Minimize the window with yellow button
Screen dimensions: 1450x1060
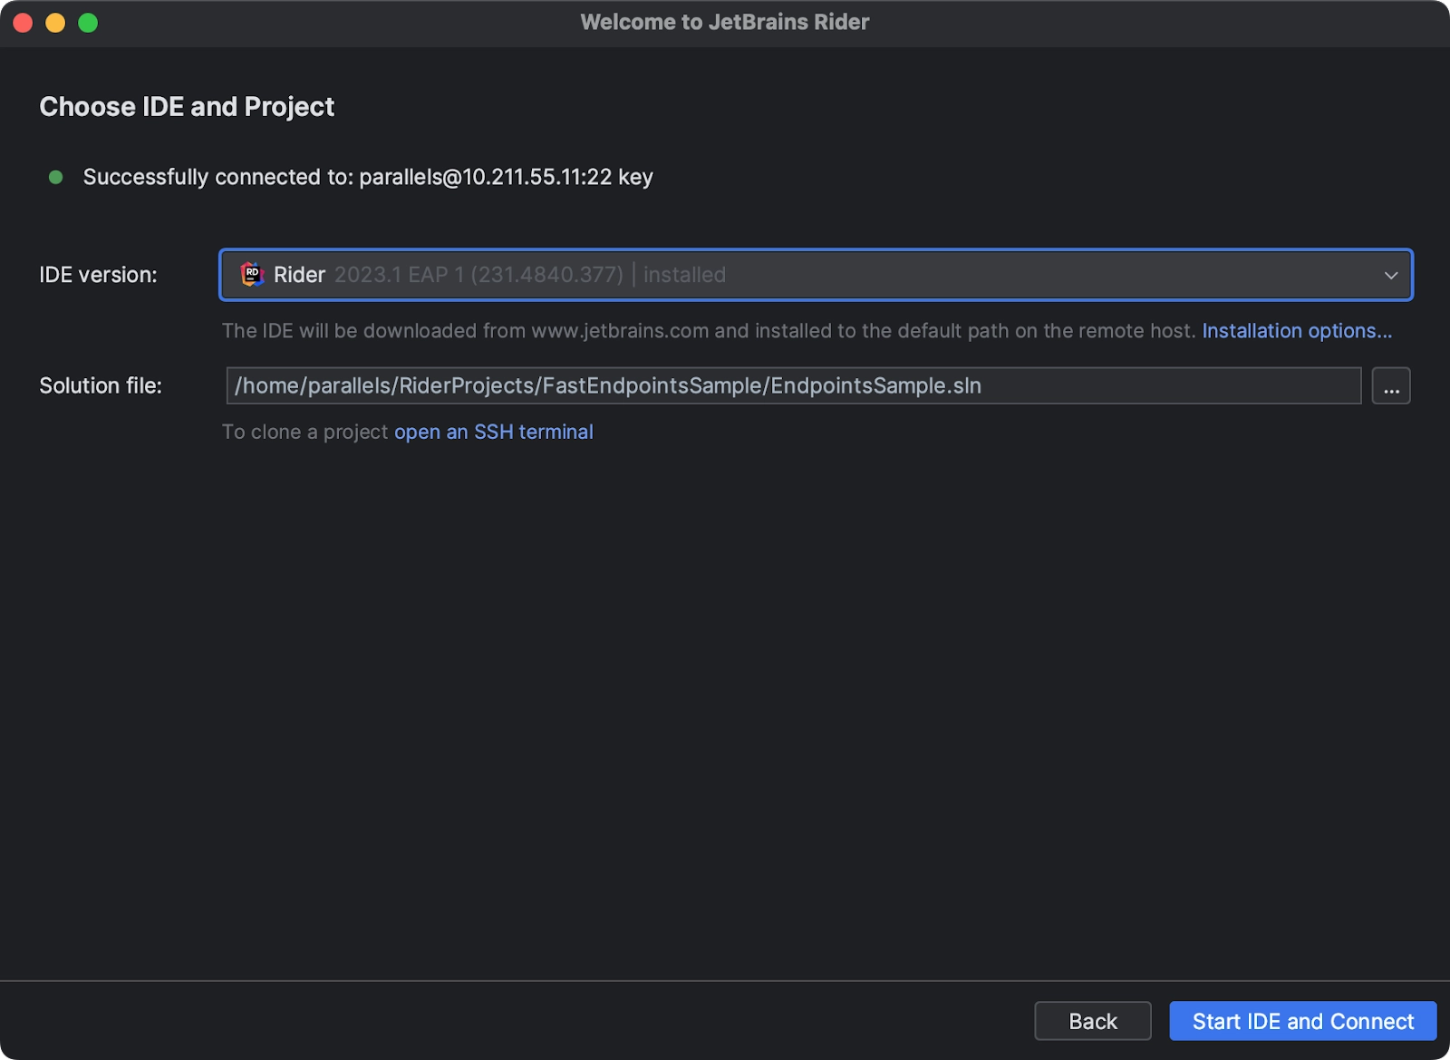tap(55, 23)
